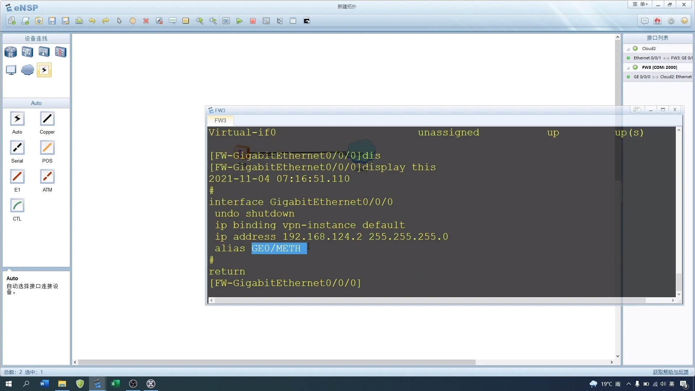Click the Save topology icon
This screenshot has height=391, width=695.
(52, 21)
